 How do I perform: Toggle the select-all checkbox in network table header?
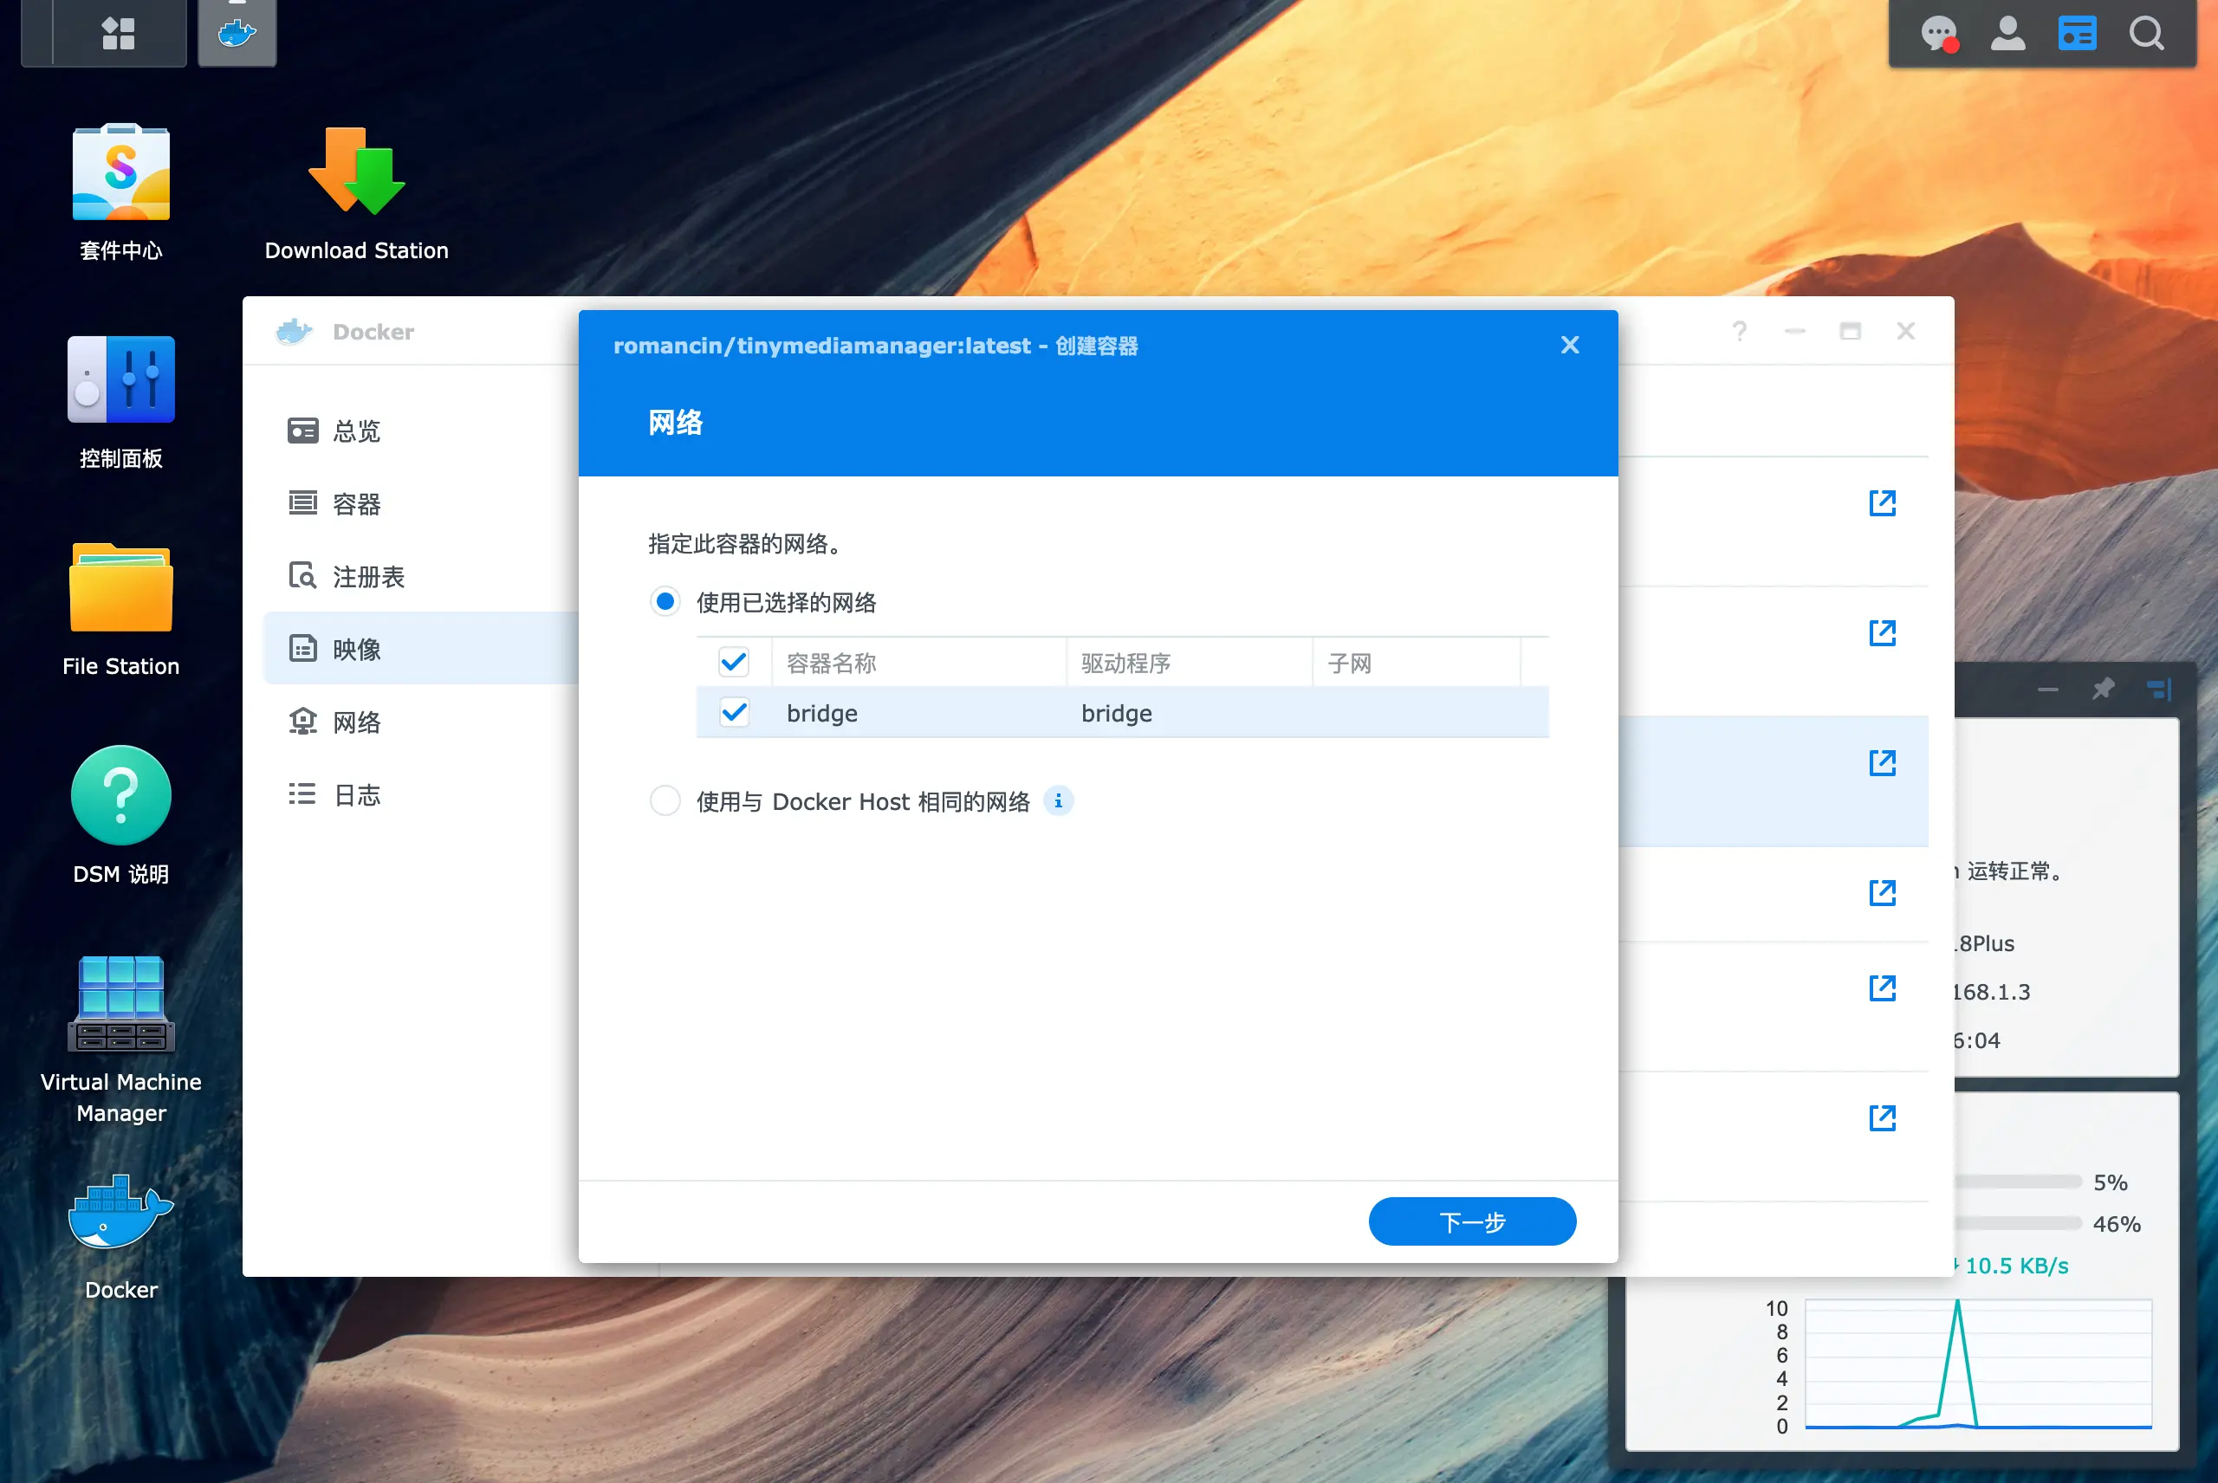[734, 663]
